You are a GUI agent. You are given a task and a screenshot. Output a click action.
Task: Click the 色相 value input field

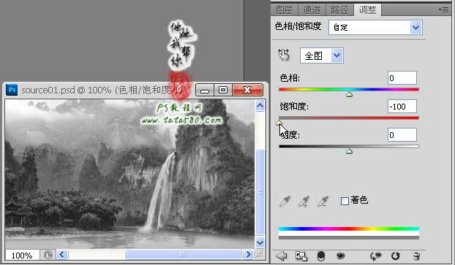click(x=402, y=78)
